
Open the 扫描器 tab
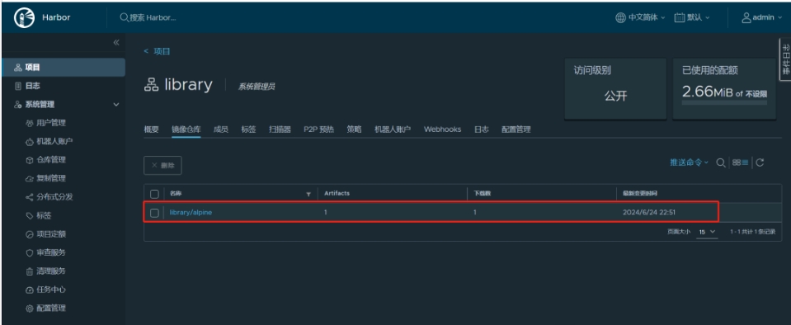pyautogui.click(x=280, y=130)
